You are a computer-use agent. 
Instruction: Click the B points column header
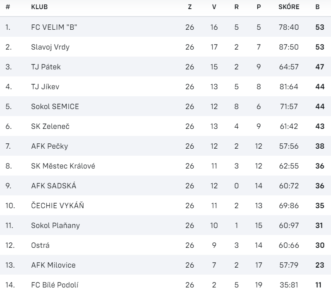(x=317, y=8)
